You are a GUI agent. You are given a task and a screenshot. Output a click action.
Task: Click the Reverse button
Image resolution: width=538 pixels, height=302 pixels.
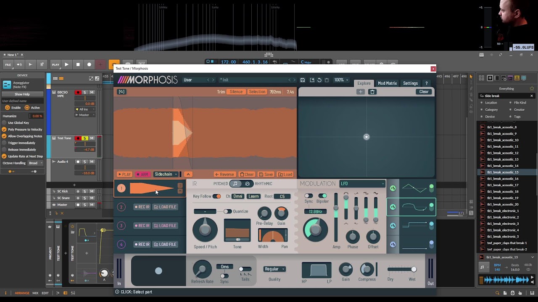coord(224,174)
